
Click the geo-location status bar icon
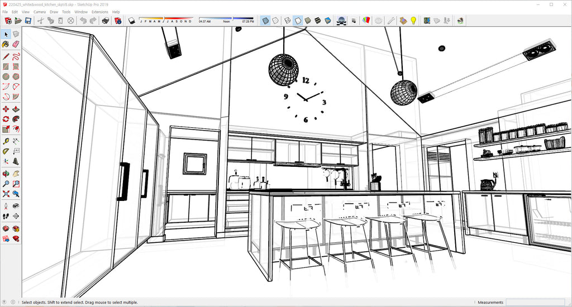(4, 303)
